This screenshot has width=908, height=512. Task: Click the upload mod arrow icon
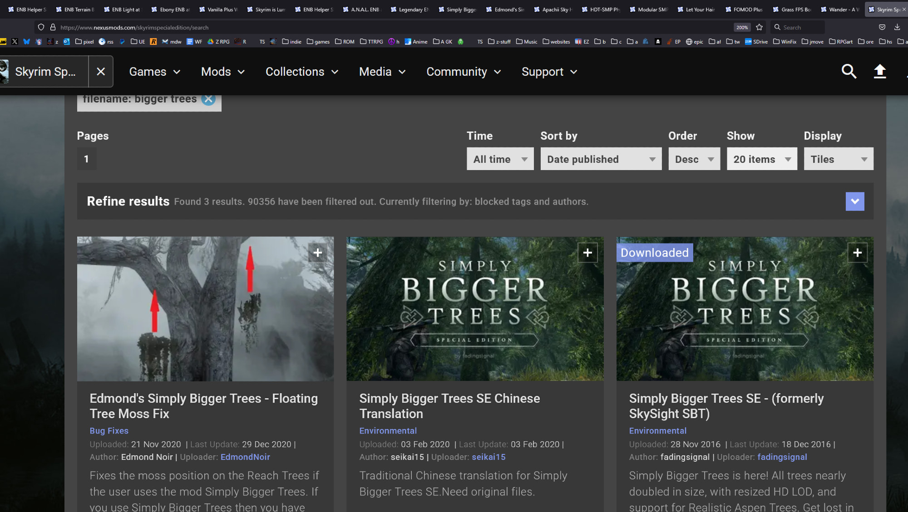pyautogui.click(x=880, y=71)
